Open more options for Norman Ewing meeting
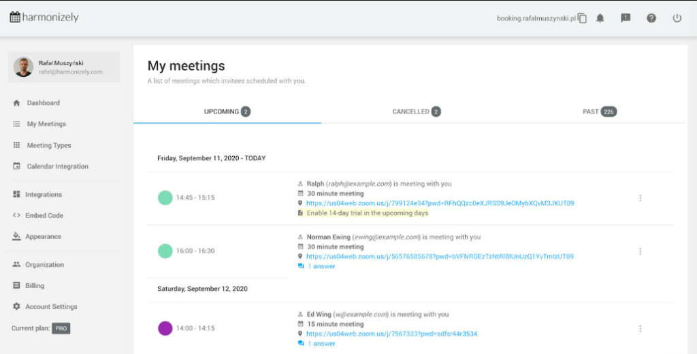The width and height of the screenshot is (697, 354). [x=640, y=251]
